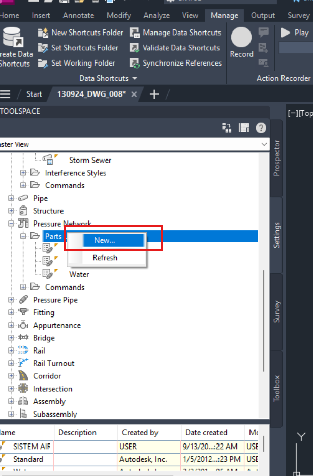Switch to the Settings tab
This screenshot has width=313, height=476.
click(276, 235)
